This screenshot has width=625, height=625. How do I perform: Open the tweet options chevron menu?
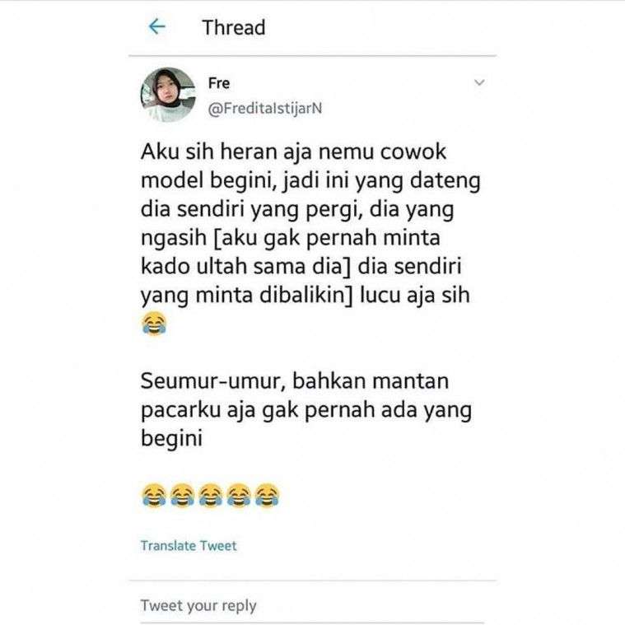pyautogui.click(x=479, y=82)
